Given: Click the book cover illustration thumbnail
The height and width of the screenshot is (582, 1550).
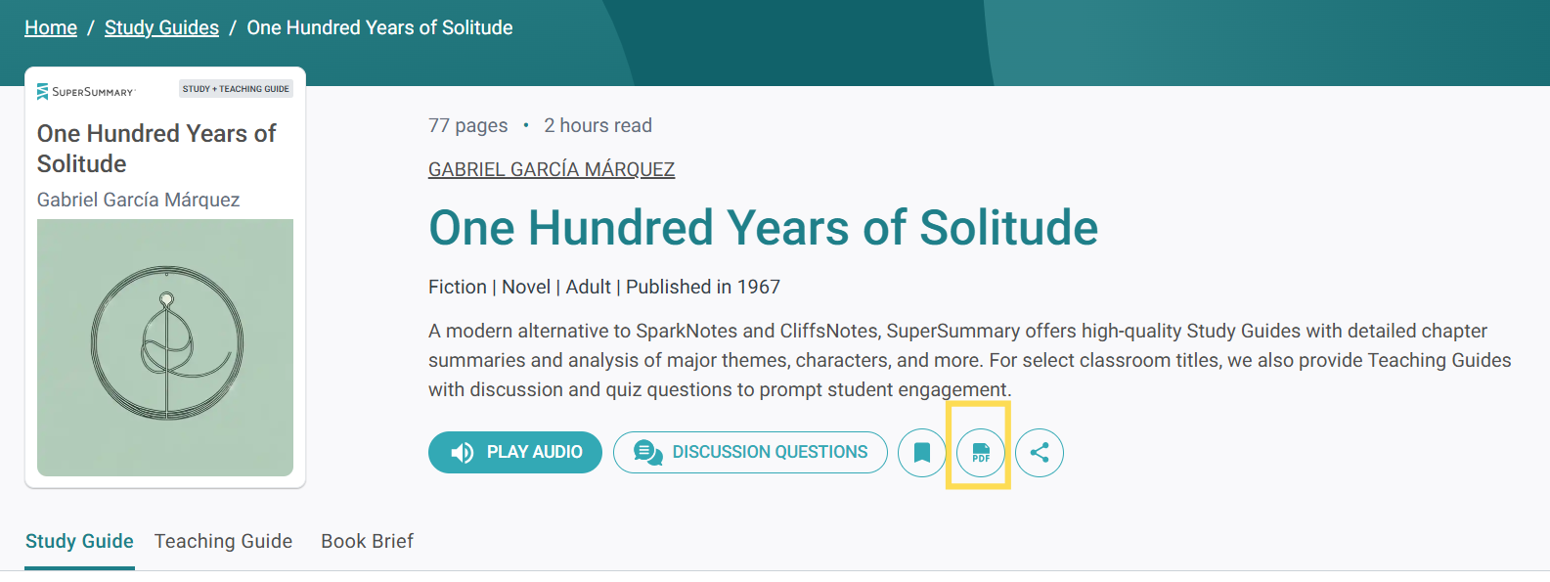Looking at the screenshot, I should tap(165, 347).
